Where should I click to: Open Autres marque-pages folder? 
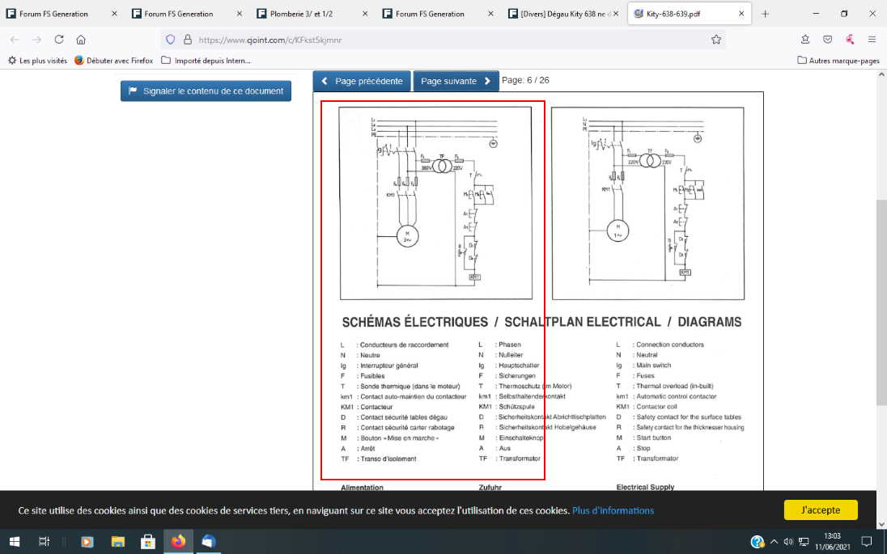click(838, 61)
